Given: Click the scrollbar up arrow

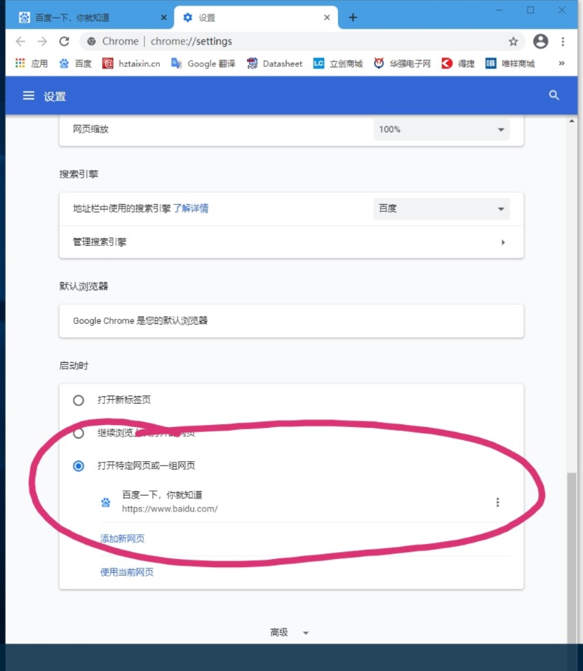Looking at the screenshot, I should [571, 121].
